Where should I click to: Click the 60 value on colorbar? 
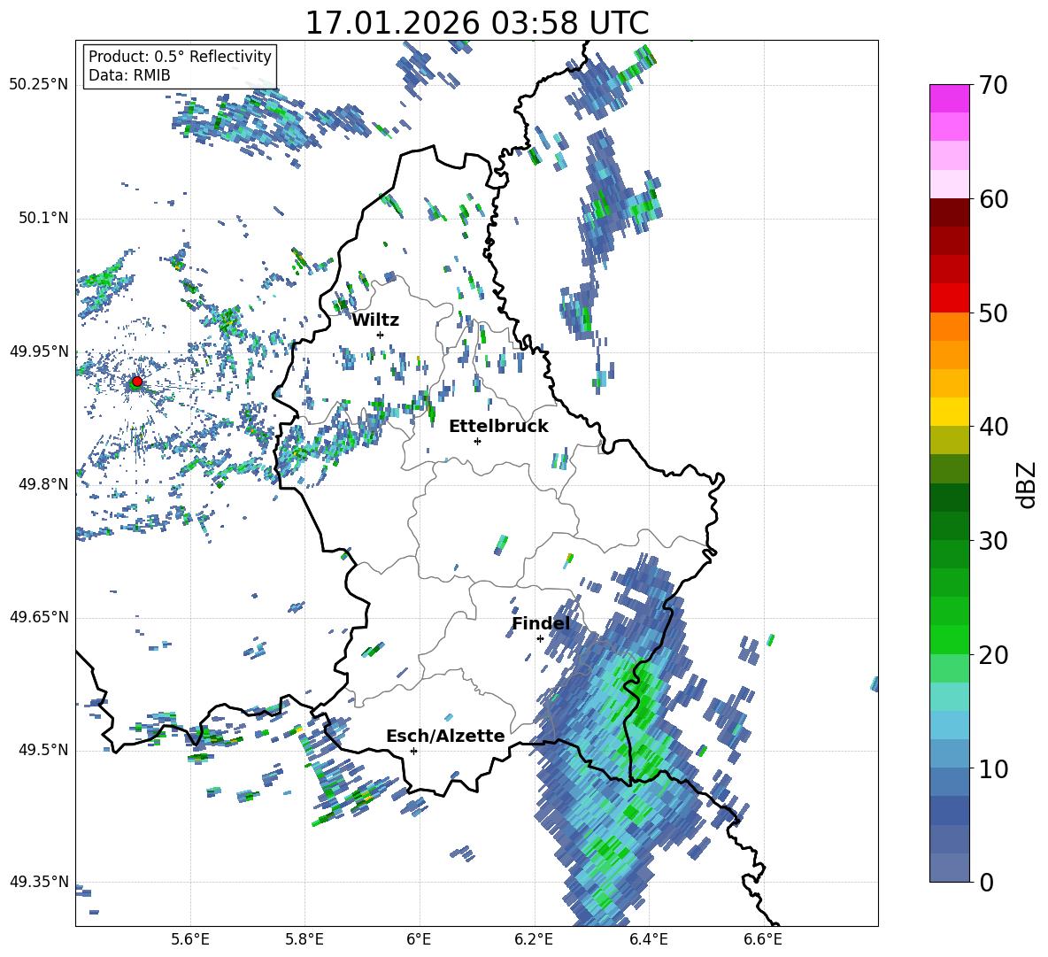pos(993,199)
